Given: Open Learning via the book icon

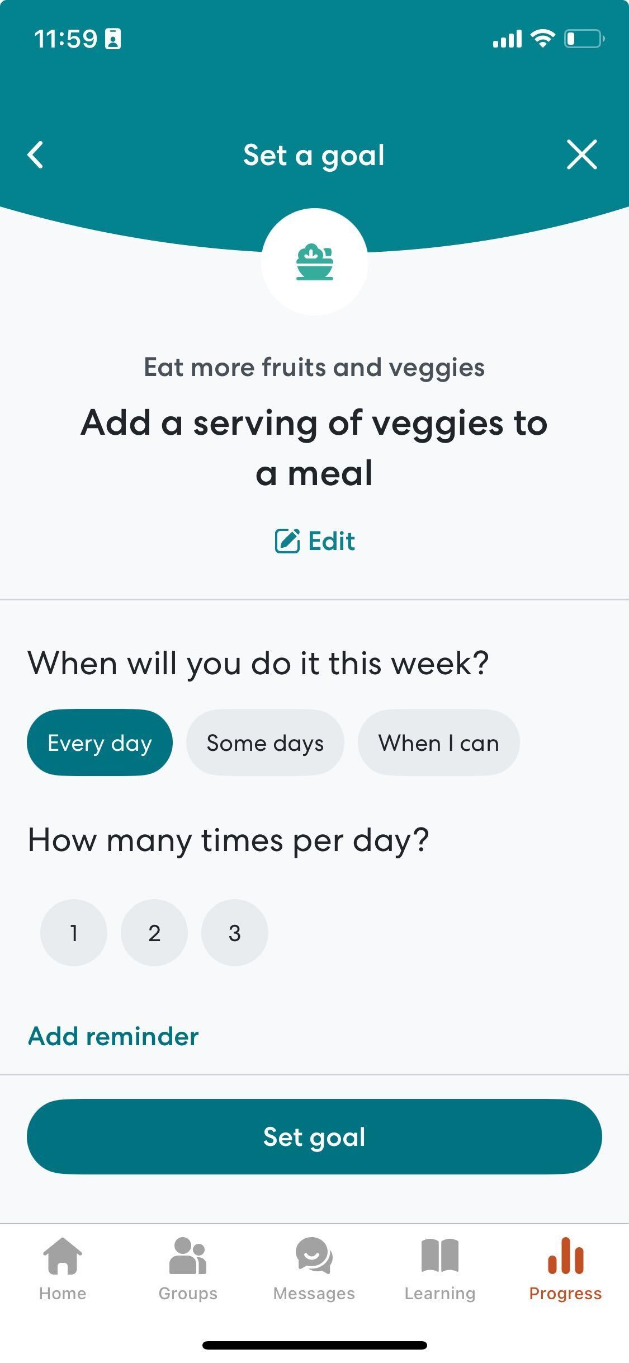Looking at the screenshot, I should tap(440, 1256).
